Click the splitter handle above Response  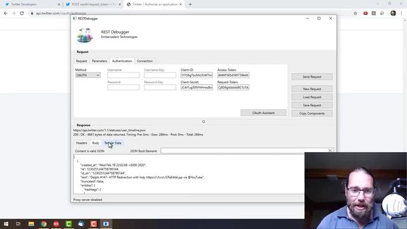tap(203, 121)
